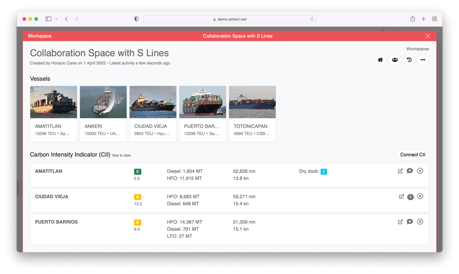This screenshot has width=459, height=274.
Task: Click the Workspace label in red header
Action: pyautogui.click(x=40, y=36)
